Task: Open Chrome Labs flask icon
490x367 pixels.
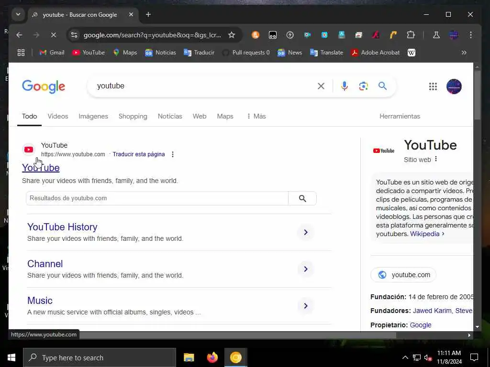Action: [436, 35]
